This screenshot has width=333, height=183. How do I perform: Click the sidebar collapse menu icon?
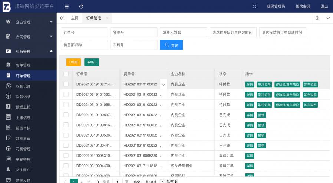click(x=66, y=6)
